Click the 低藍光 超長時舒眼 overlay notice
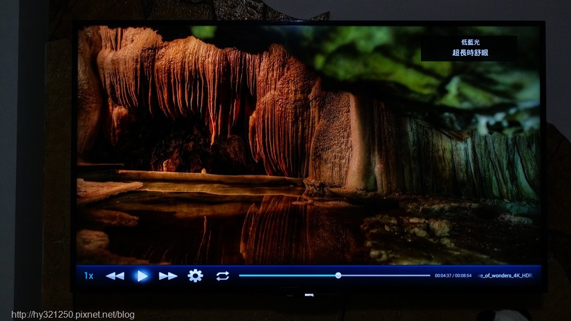Image resolution: width=571 pixels, height=321 pixels. 470,48
